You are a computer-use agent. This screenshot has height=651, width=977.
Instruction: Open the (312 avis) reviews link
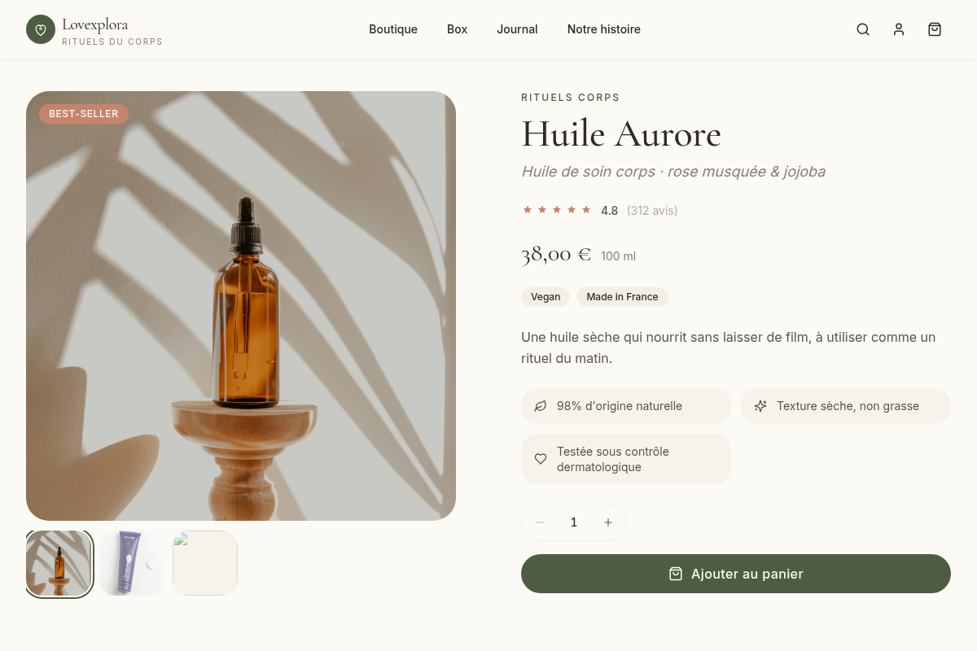pos(652,211)
